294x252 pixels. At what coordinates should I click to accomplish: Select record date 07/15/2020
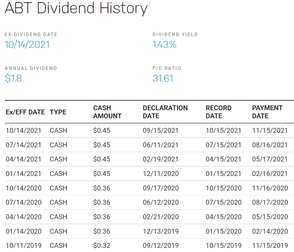coord(224,202)
